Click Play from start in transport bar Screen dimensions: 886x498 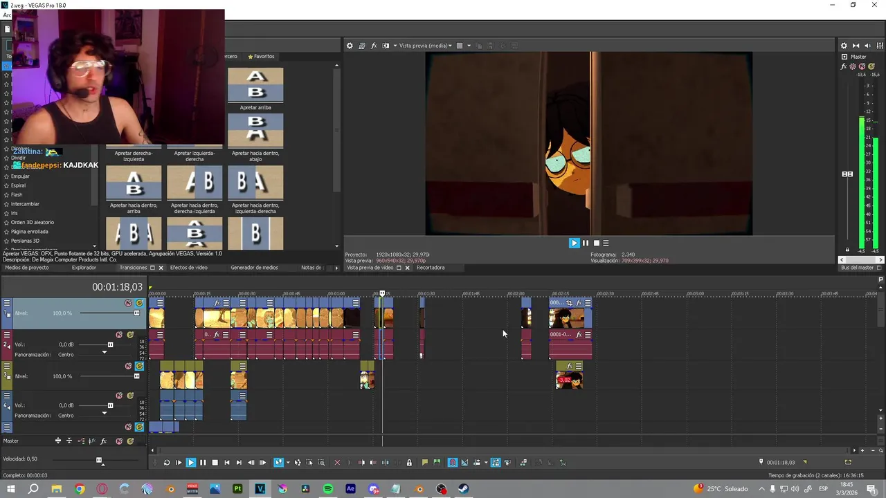tap(179, 463)
